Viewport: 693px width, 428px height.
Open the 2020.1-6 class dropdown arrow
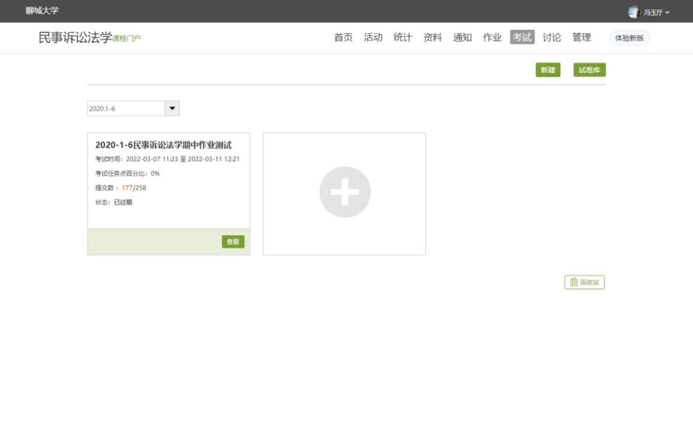[172, 108]
